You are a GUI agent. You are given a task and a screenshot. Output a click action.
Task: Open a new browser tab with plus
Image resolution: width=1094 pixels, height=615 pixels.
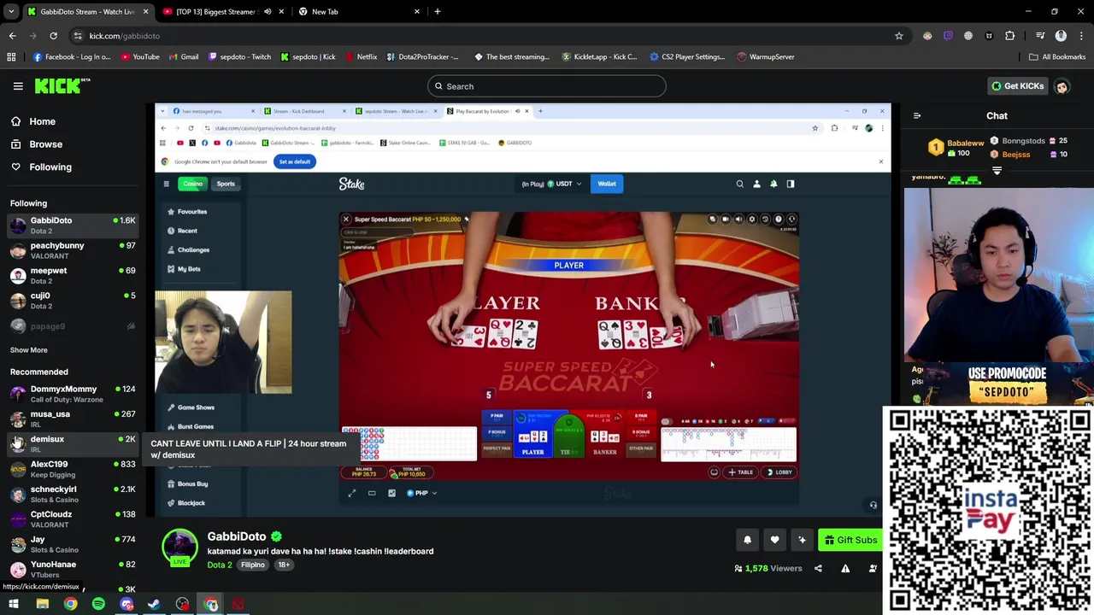click(437, 12)
